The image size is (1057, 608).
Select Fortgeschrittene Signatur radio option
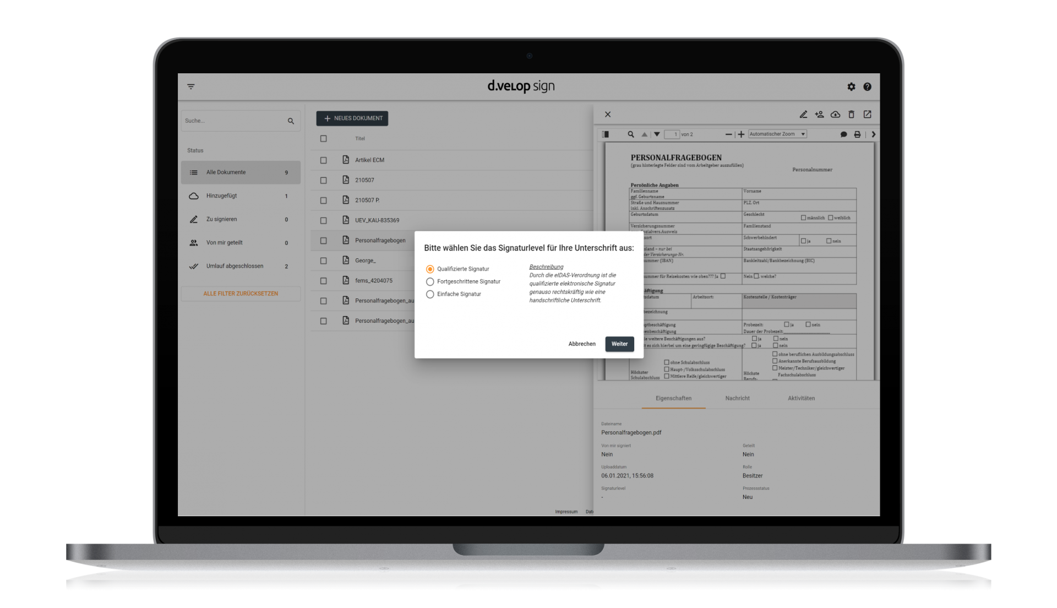pyautogui.click(x=430, y=282)
